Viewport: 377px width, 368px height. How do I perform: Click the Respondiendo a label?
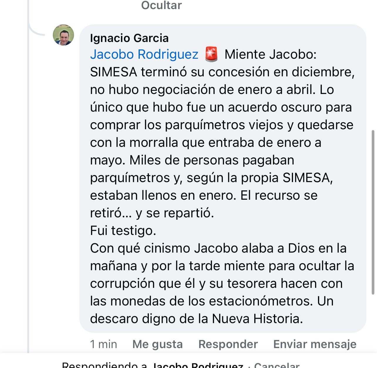104,365
